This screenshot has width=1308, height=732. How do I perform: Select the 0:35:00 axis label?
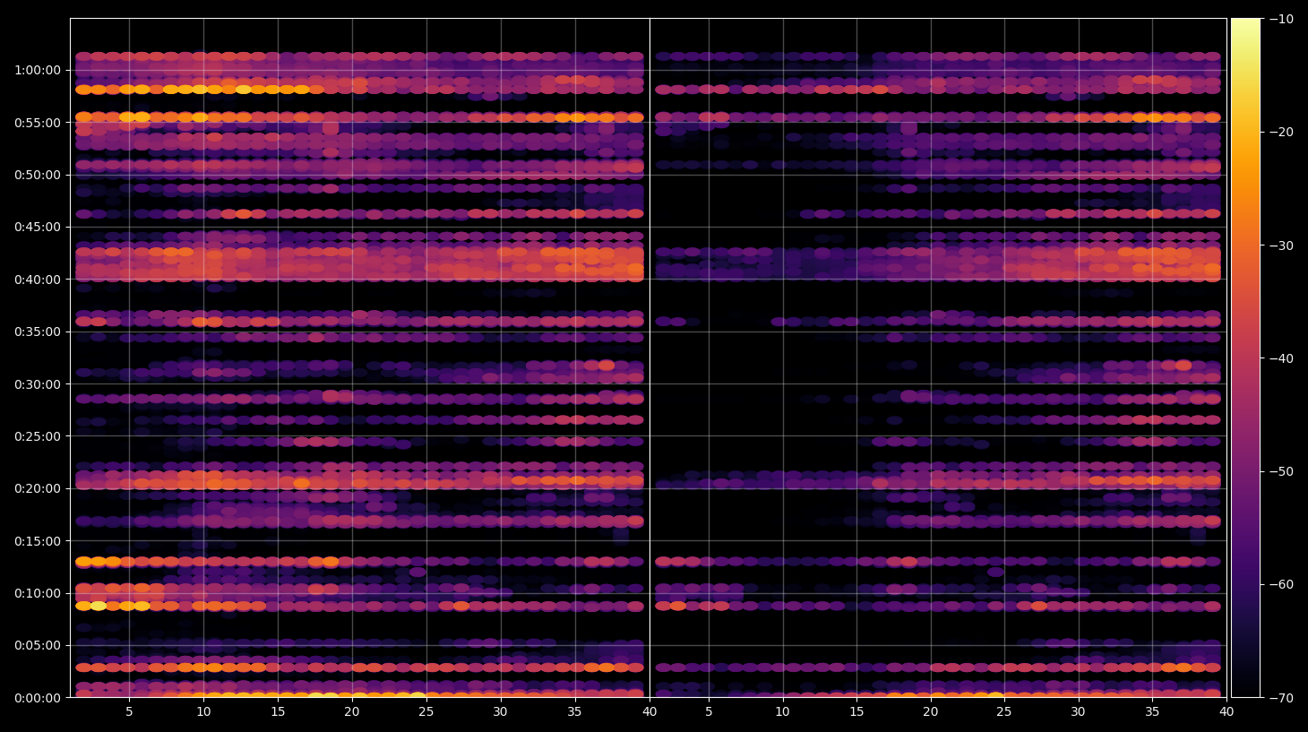38,332
